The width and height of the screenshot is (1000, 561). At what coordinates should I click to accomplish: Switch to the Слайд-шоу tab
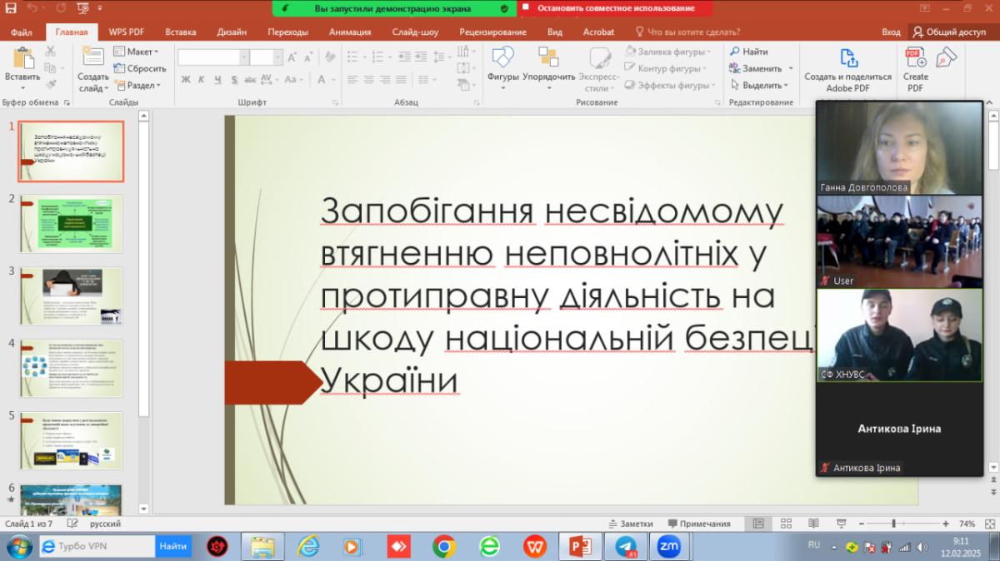tap(415, 32)
